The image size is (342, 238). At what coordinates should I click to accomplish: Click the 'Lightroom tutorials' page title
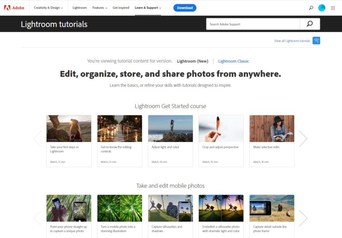(x=54, y=24)
